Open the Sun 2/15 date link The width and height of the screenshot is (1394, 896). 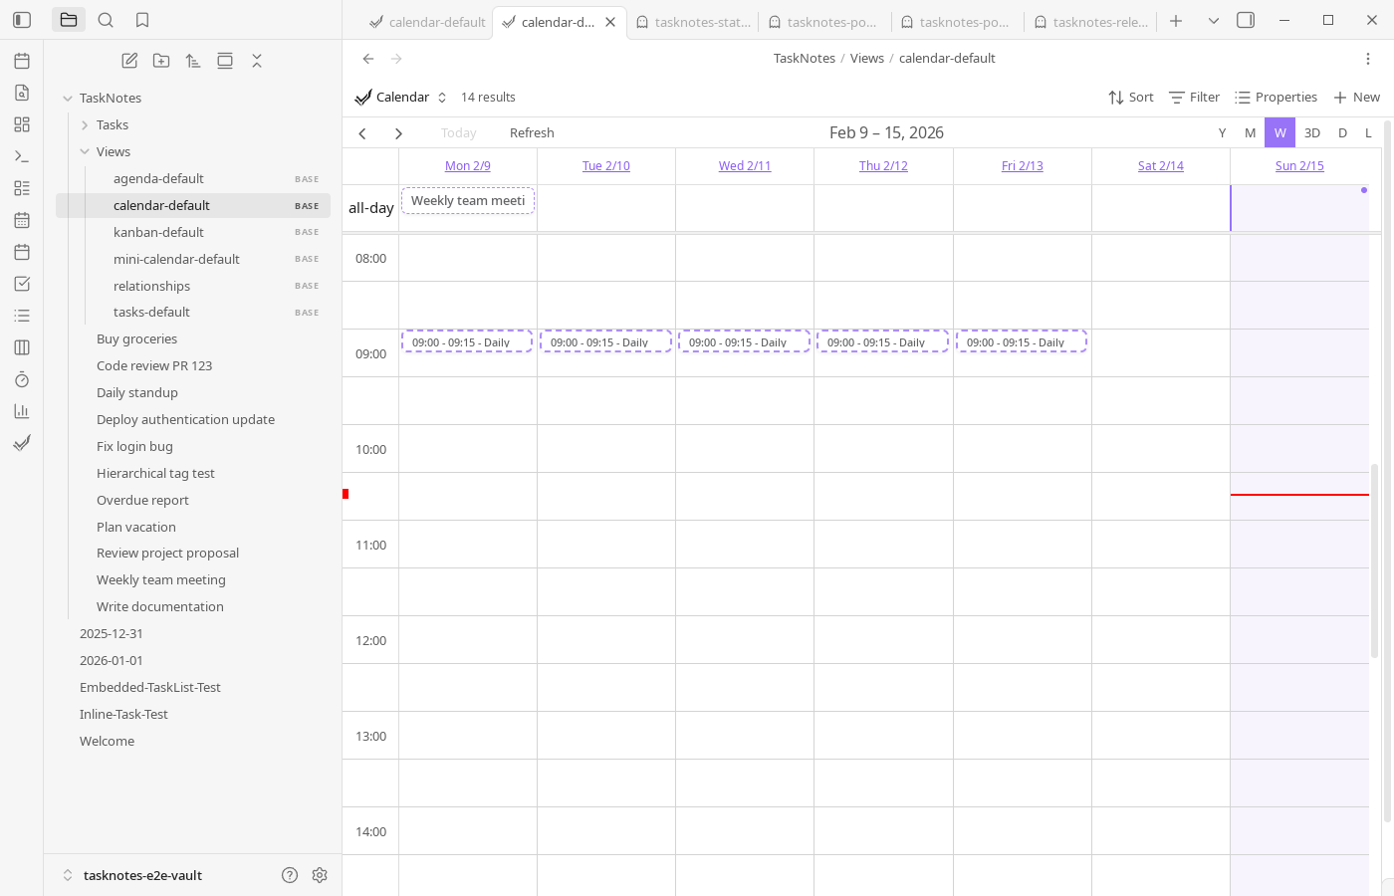[1299, 165]
